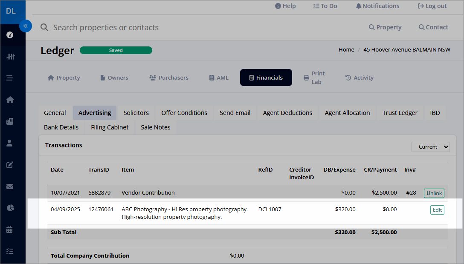Screen dimensions: 464x264
Task: Switch to the Trust Ledger tab
Action: coord(400,113)
